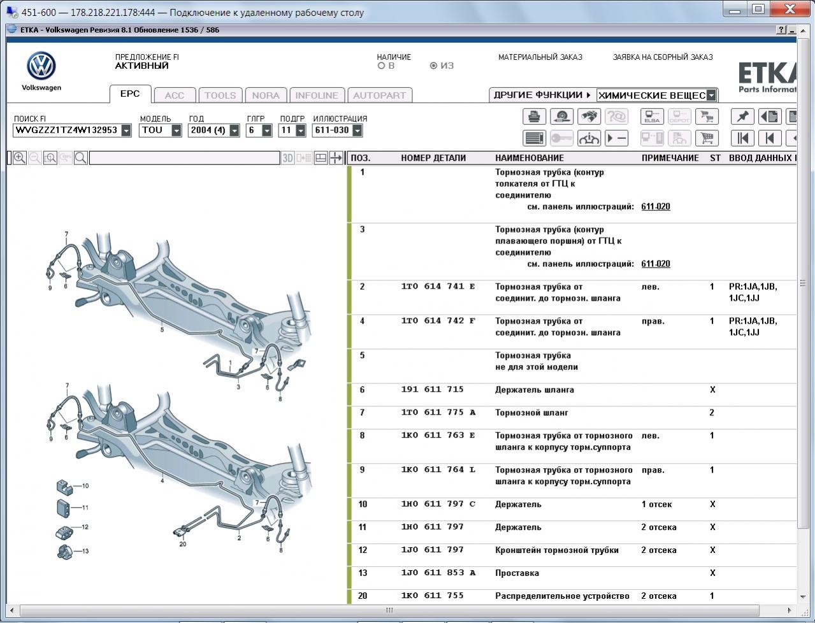Image resolution: width=815 pixels, height=623 pixels.
Task: Select part number 1K0 611 755
Action: (x=433, y=596)
